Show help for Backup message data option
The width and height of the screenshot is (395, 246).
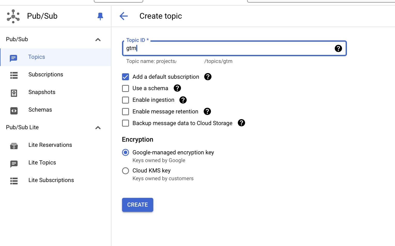tap(241, 123)
